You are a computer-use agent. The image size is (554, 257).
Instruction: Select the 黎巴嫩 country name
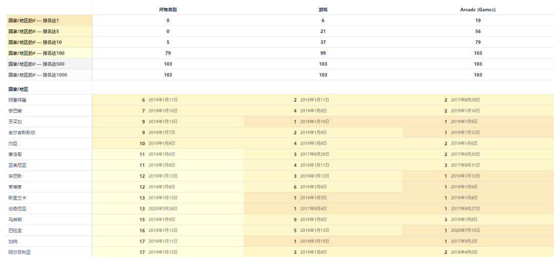(15, 111)
